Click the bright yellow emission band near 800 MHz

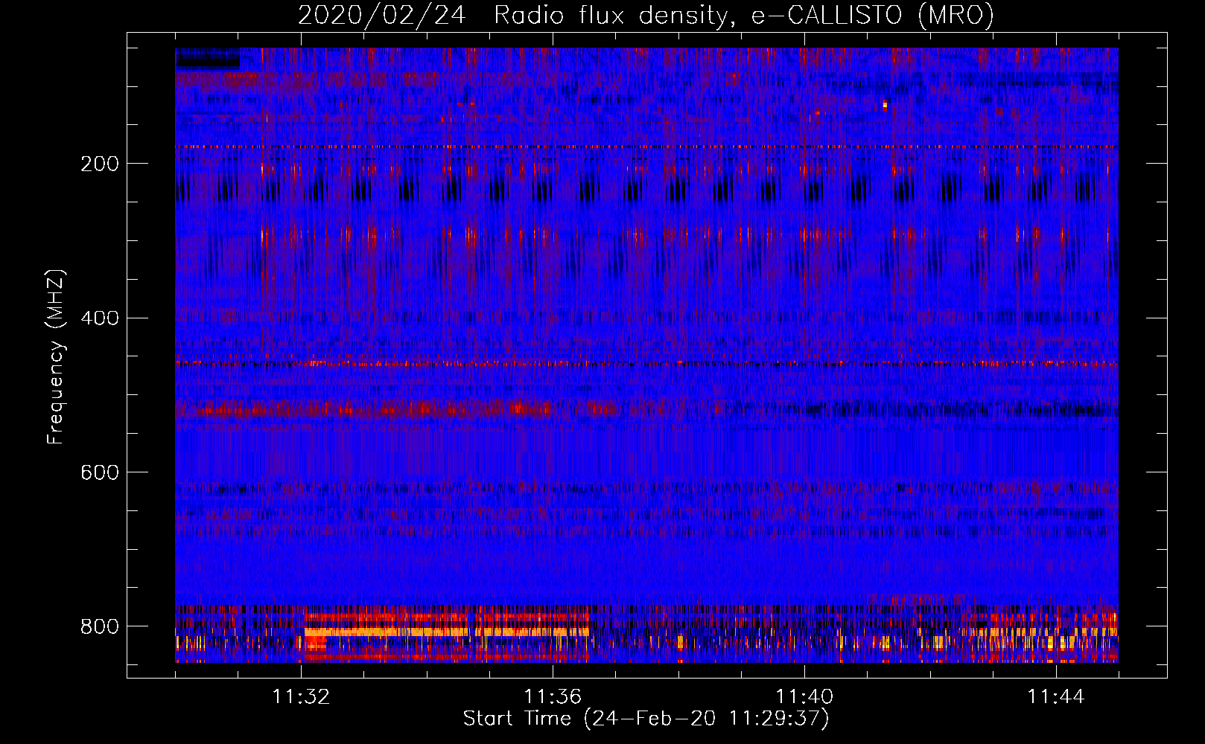pos(447,632)
